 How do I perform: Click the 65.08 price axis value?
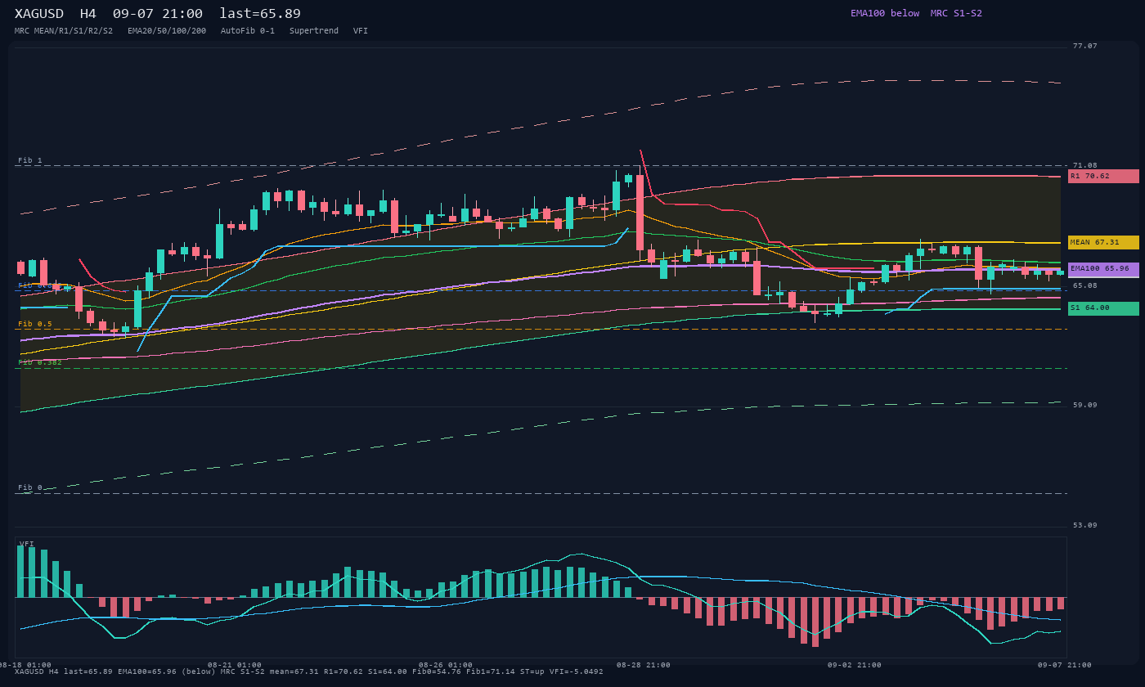pyautogui.click(x=1085, y=285)
